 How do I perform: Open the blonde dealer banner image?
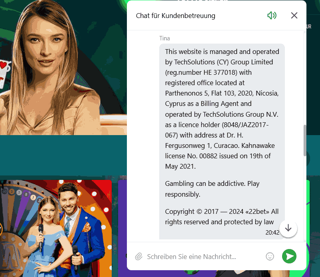63,68
